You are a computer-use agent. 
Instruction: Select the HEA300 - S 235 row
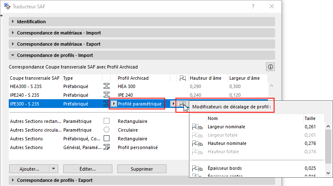(139, 86)
